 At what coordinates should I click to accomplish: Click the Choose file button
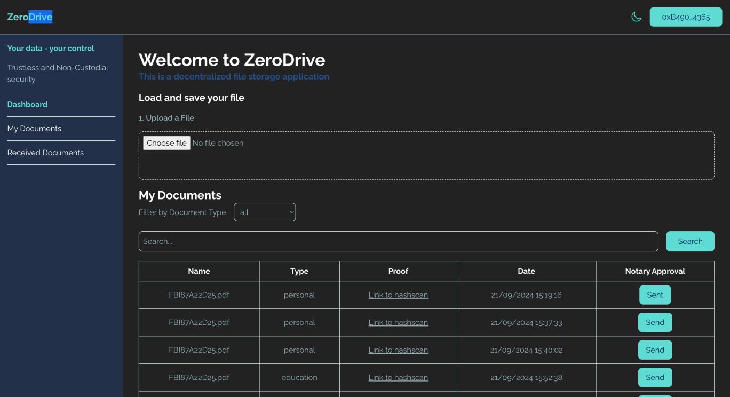point(166,143)
